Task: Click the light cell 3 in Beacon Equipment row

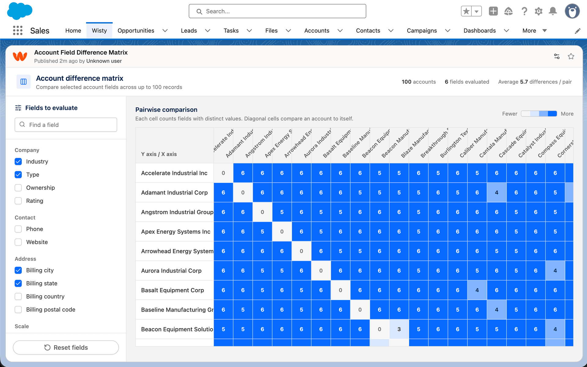Action: tap(399, 329)
